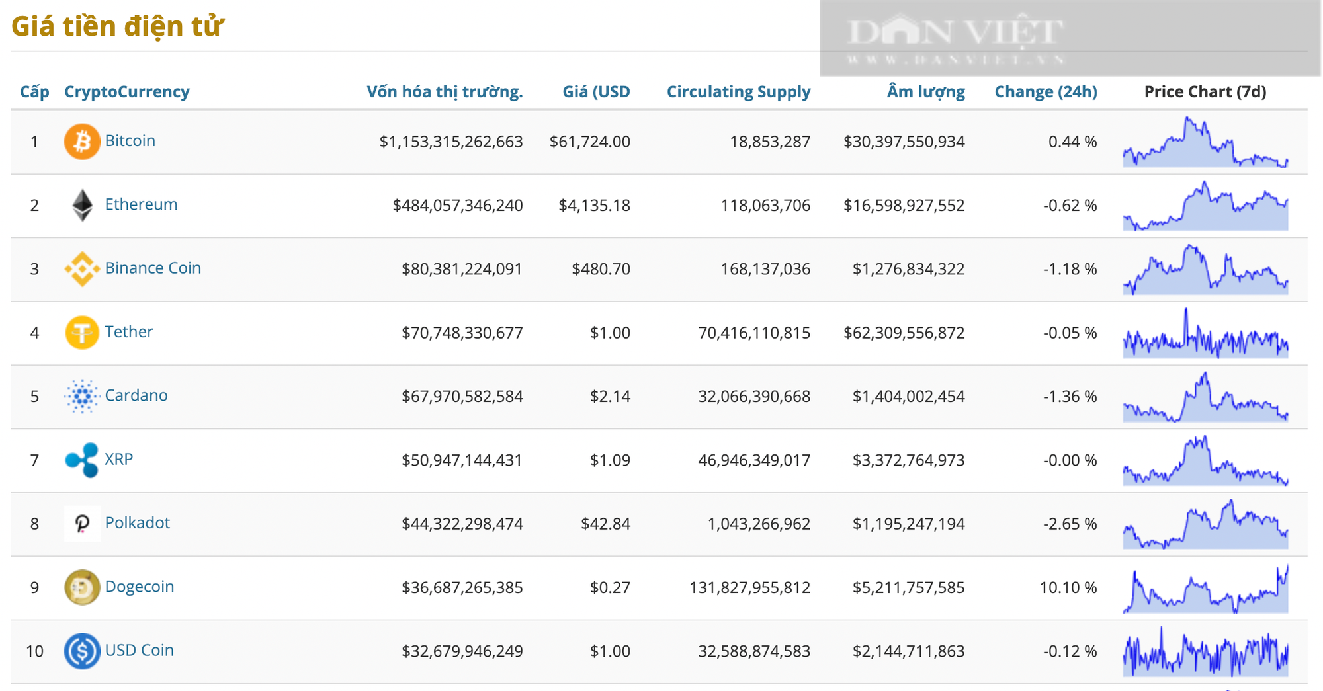Viewport: 1323px width, 691px height.
Task: View Dogecoin 7-day price chart
Action: (1205, 587)
